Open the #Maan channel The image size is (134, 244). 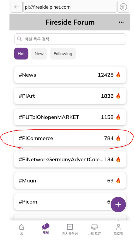point(70,181)
